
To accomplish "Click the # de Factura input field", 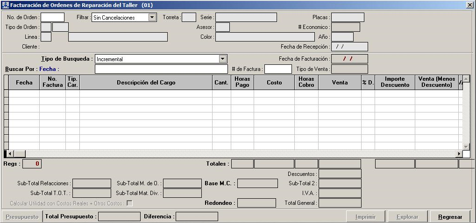I will click(278, 69).
